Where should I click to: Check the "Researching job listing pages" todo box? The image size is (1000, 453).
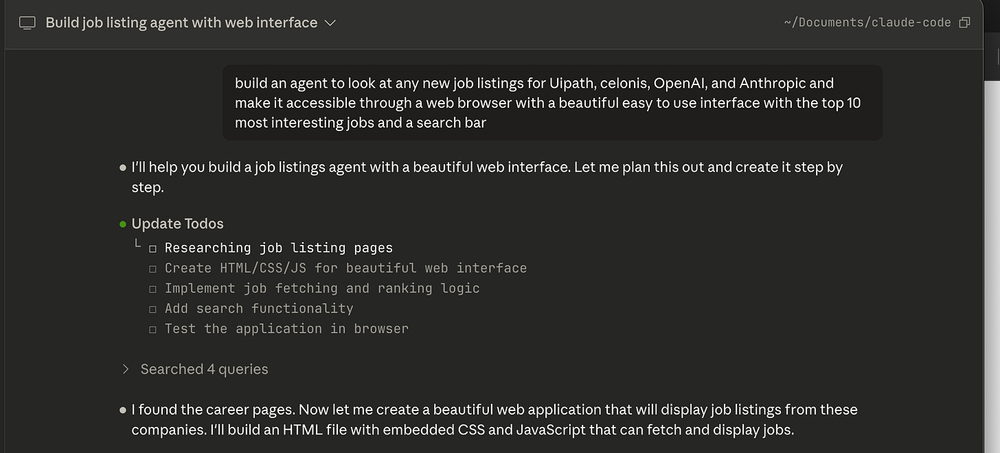tap(153, 248)
